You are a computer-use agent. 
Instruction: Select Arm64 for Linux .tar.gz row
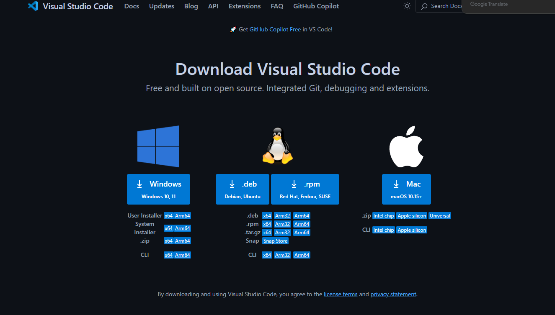pyautogui.click(x=302, y=233)
